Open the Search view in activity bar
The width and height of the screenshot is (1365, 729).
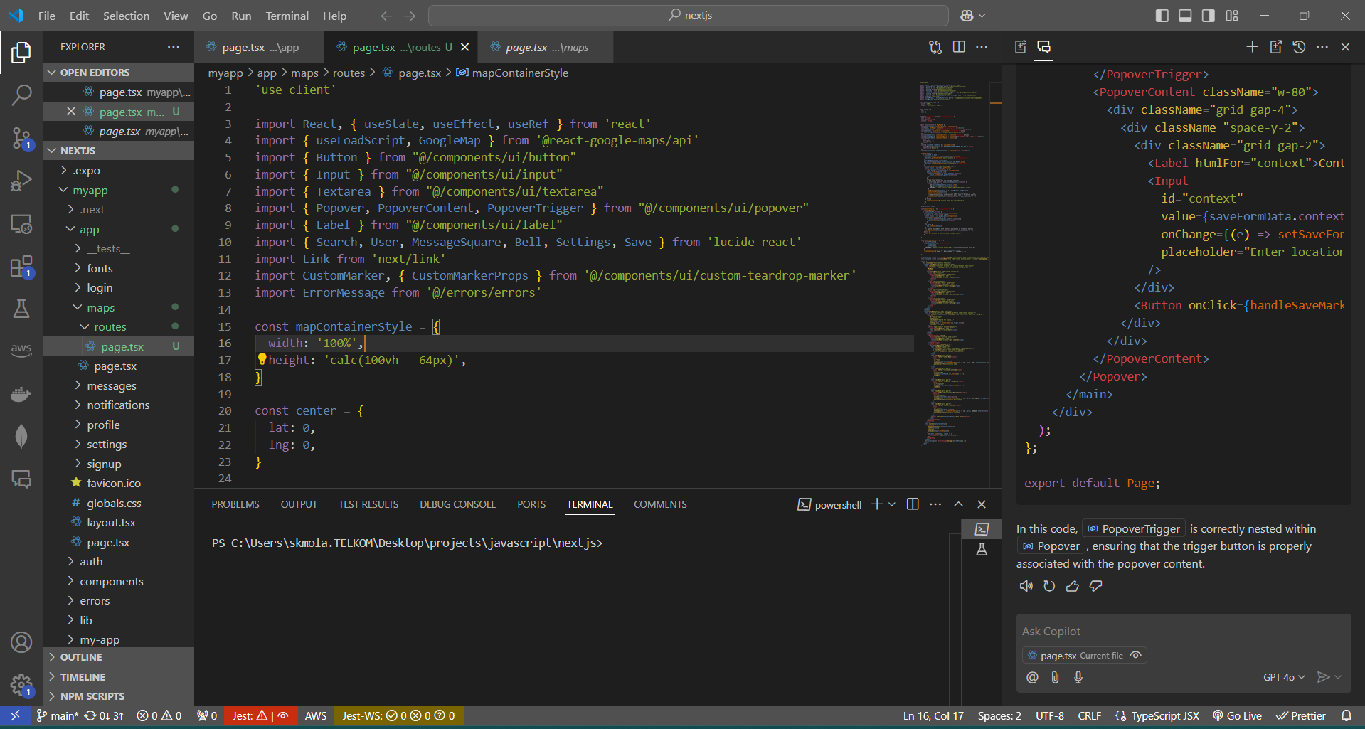coord(21,95)
